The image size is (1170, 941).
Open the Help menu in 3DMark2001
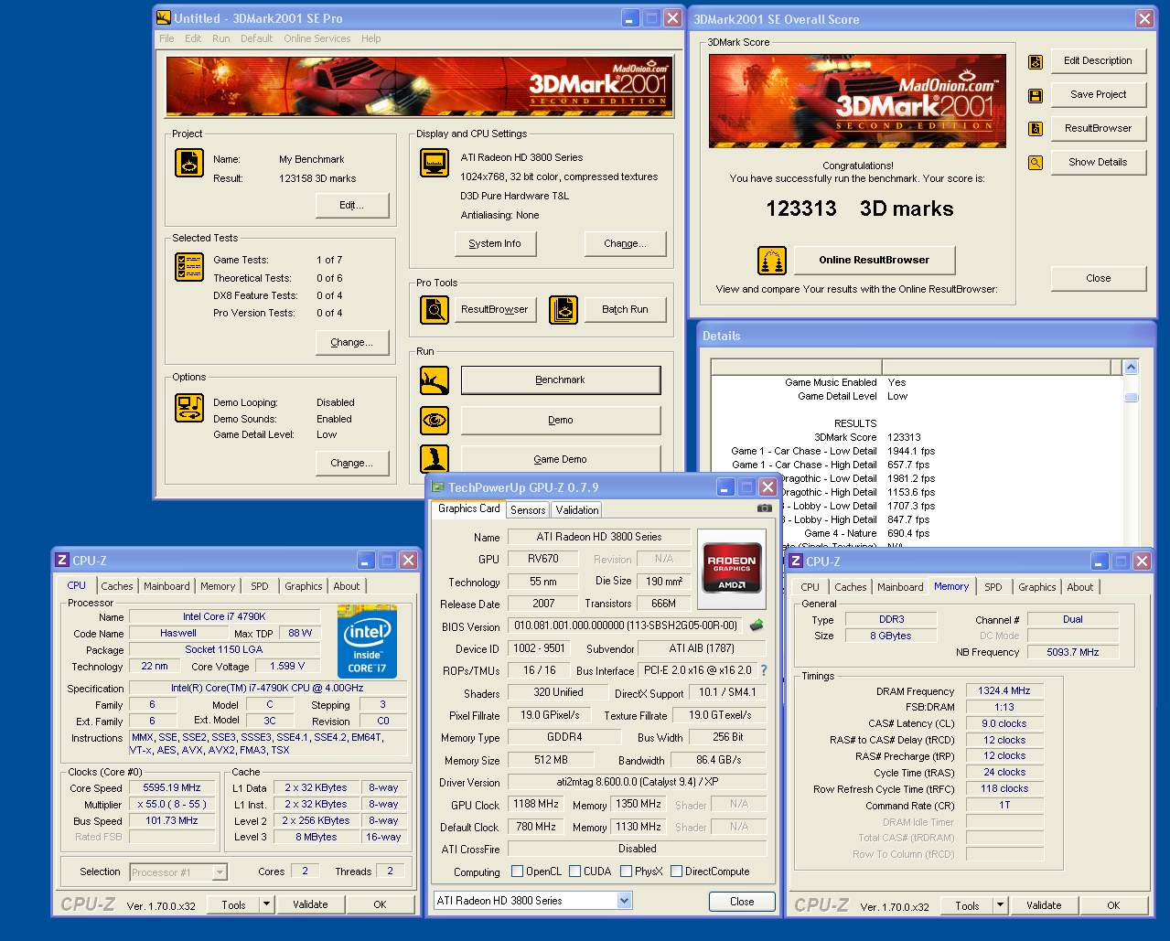[370, 38]
